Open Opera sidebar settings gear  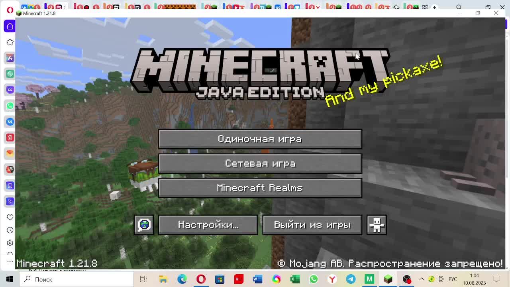[x=10, y=243]
